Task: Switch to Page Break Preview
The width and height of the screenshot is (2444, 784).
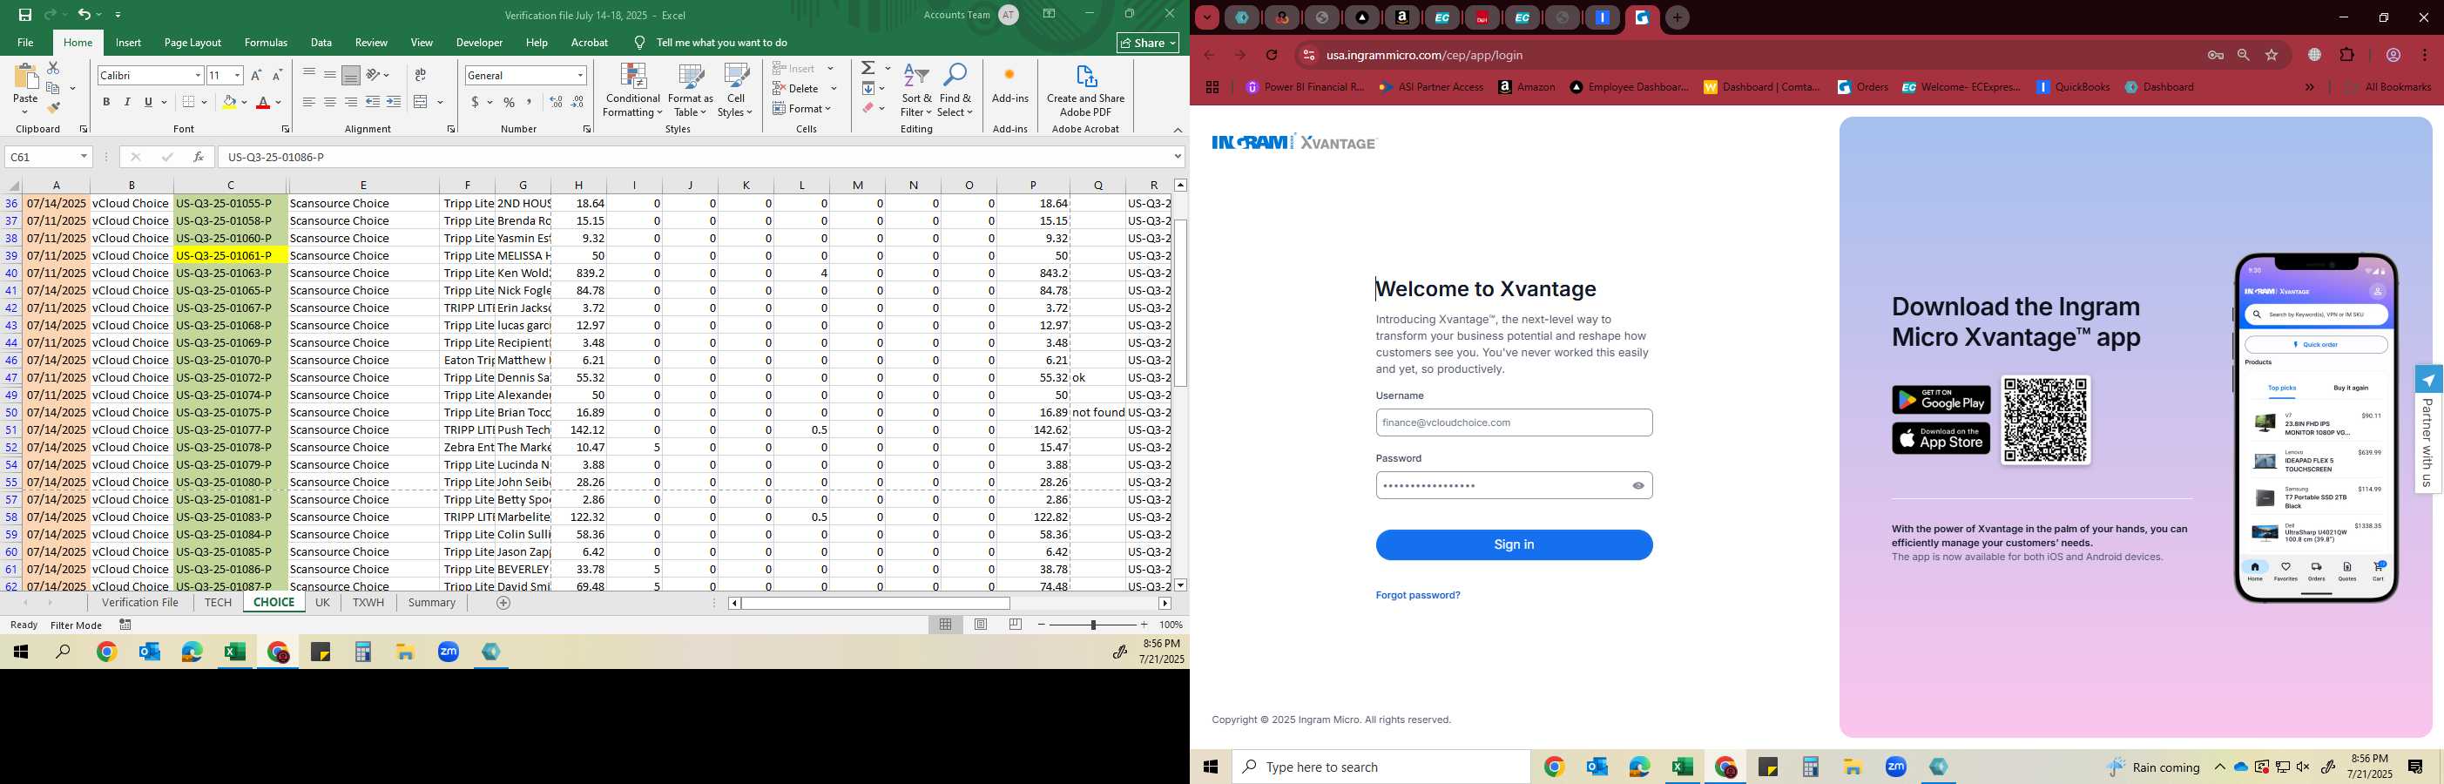Action: pyautogui.click(x=1016, y=625)
